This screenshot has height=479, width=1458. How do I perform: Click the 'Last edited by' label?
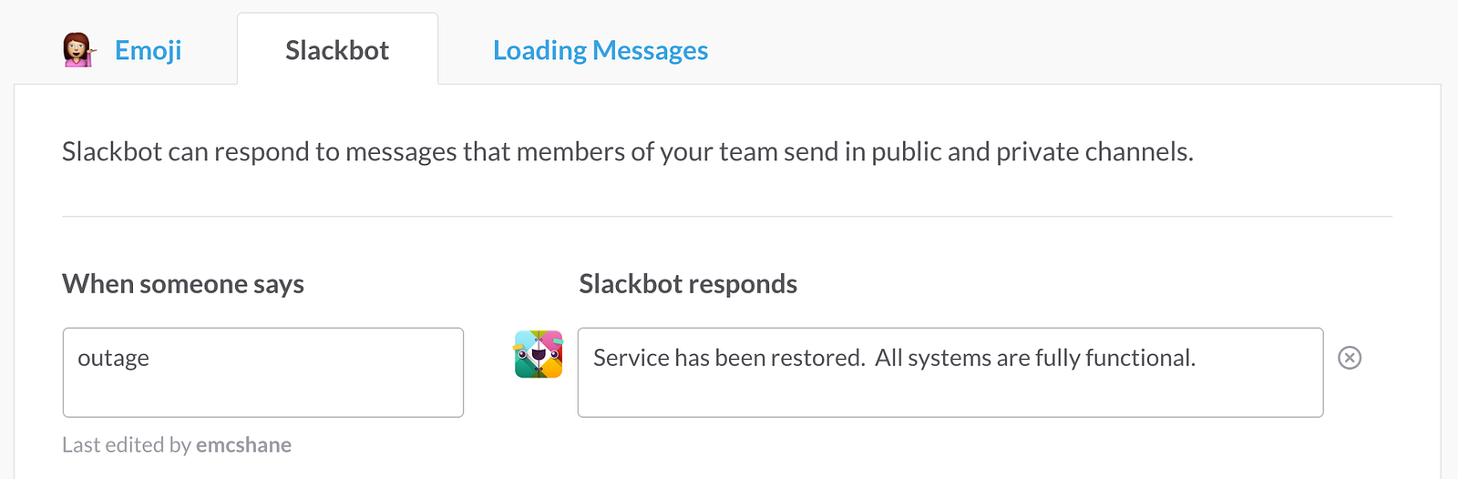pyautogui.click(x=127, y=445)
